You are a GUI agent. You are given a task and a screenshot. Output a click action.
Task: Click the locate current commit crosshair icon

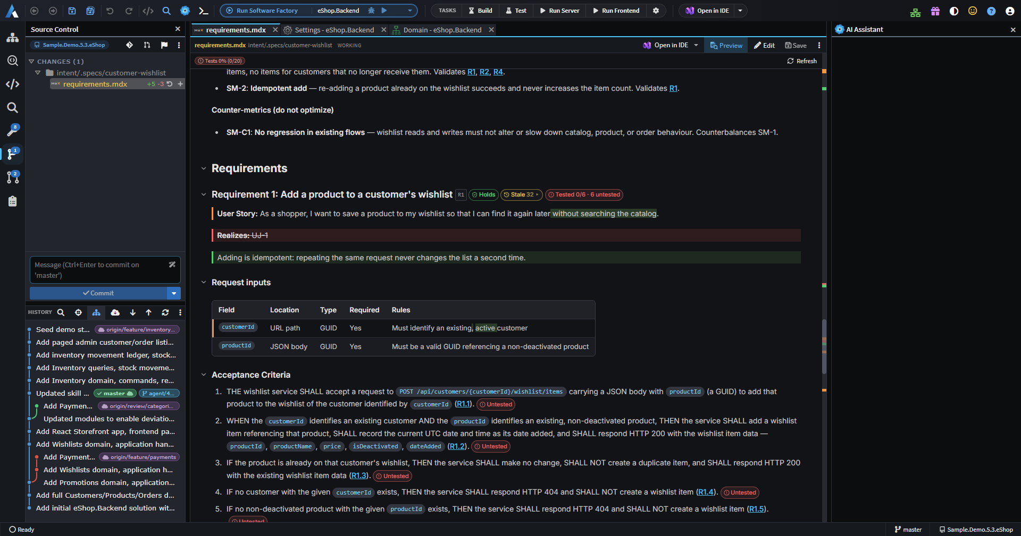[x=78, y=312]
